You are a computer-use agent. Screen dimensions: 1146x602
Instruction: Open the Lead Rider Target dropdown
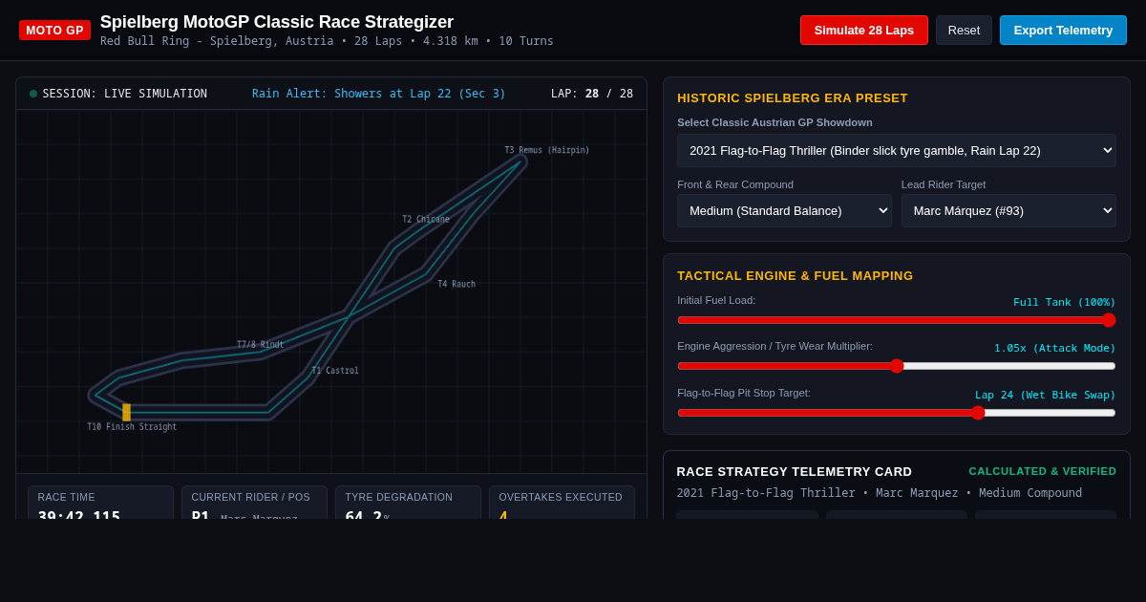1008,210
